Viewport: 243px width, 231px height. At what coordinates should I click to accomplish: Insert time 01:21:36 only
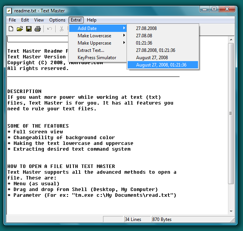[x=144, y=43]
